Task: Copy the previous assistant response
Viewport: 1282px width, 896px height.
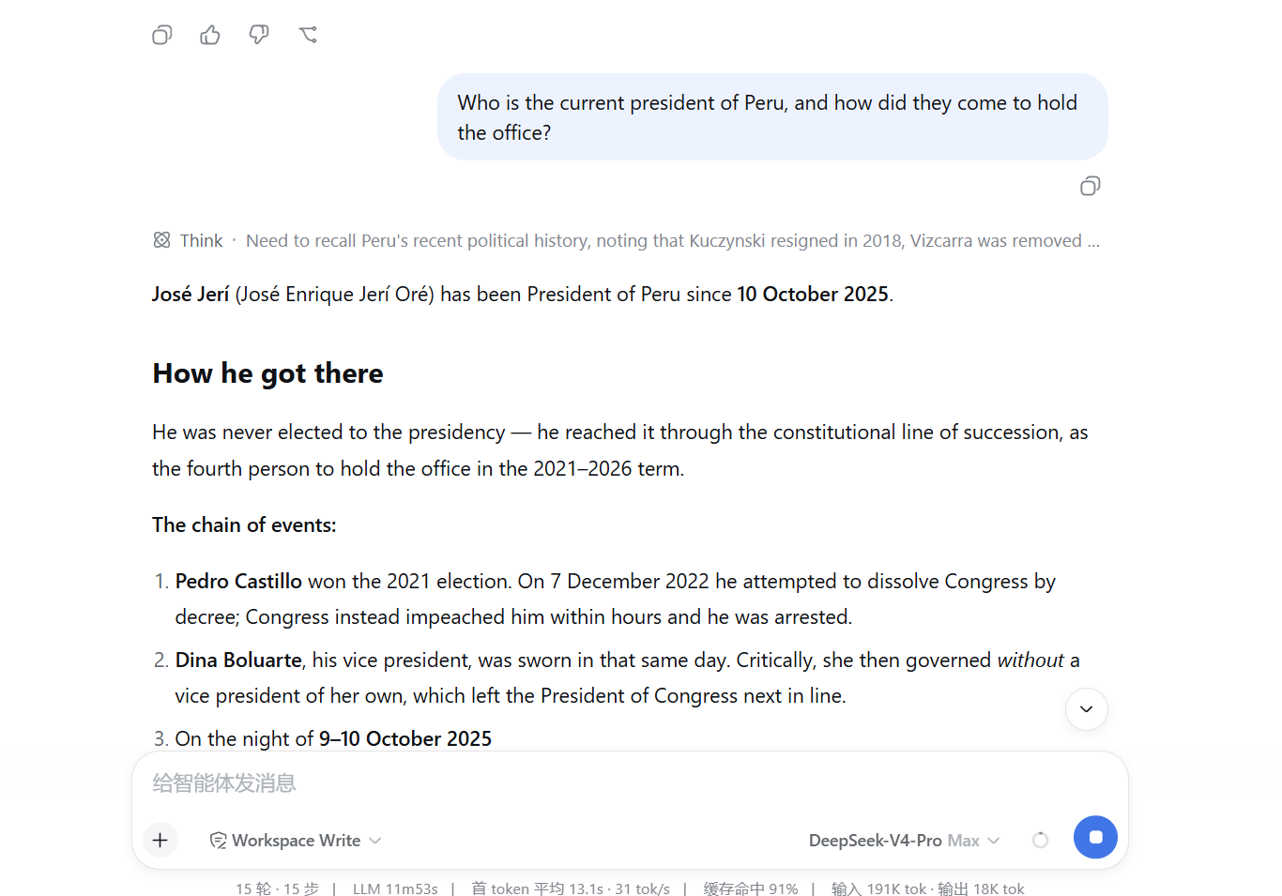Action: coord(162,36)
